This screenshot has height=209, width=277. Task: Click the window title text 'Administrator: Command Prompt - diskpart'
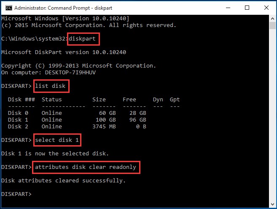tap(63, 8)
